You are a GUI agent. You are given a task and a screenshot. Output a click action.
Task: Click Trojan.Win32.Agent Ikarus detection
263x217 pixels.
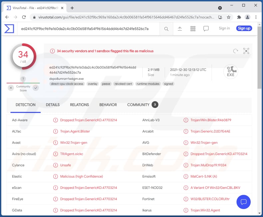[x=205, y=210]
